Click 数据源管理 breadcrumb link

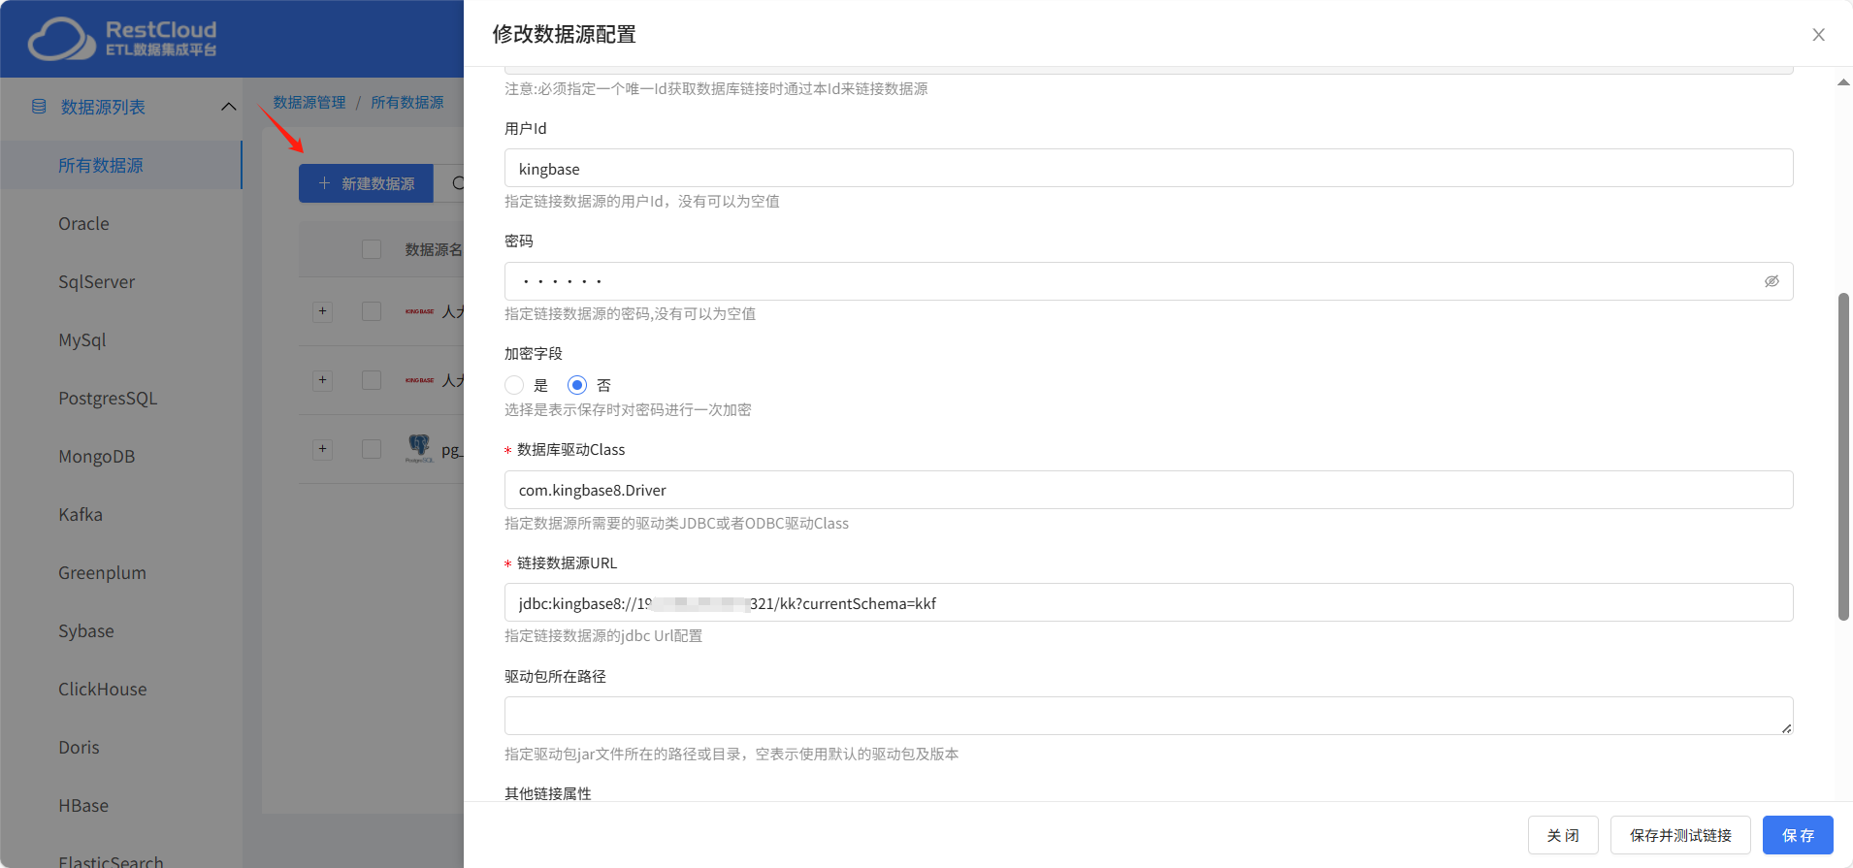pos(309,102)
